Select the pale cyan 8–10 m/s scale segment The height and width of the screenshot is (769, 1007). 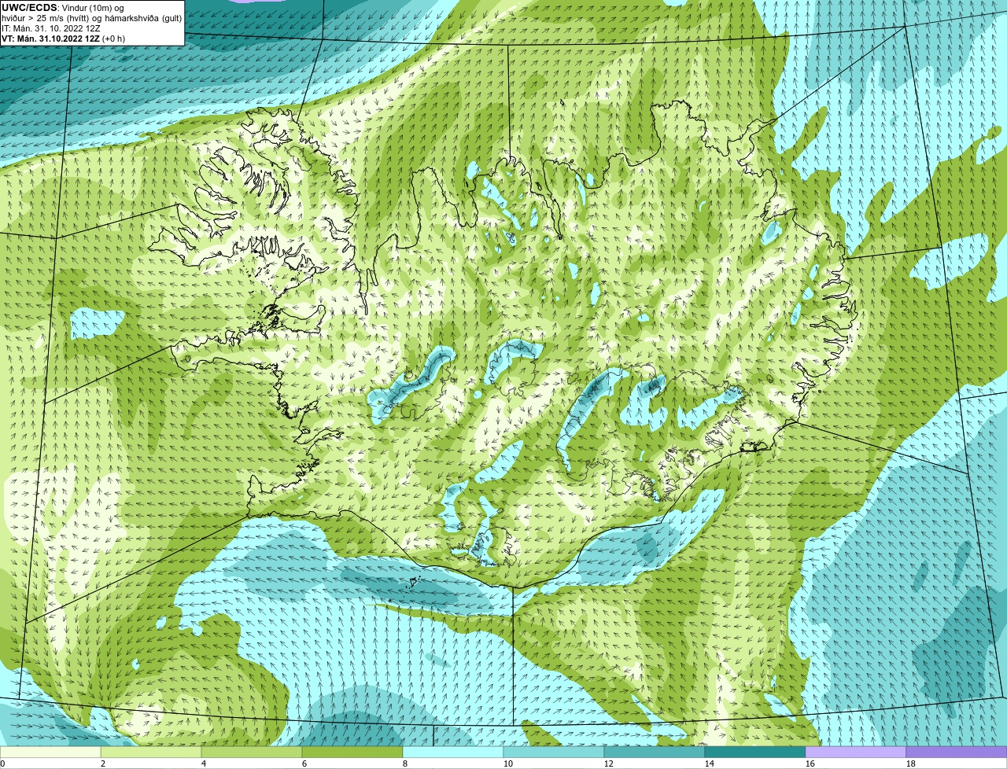pyautogui.click(x=453, y=752)
